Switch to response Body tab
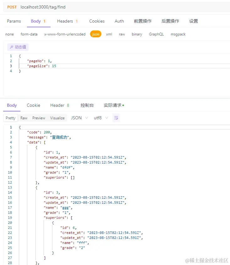This screenshot has height=265, width=230. (x=12, y=105)
